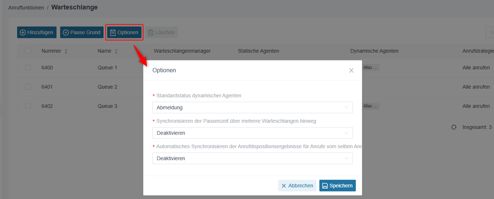This screenshot has width=494, height=199.
Task: Click the Queue 3 name cell
Action: click(108, 106)
